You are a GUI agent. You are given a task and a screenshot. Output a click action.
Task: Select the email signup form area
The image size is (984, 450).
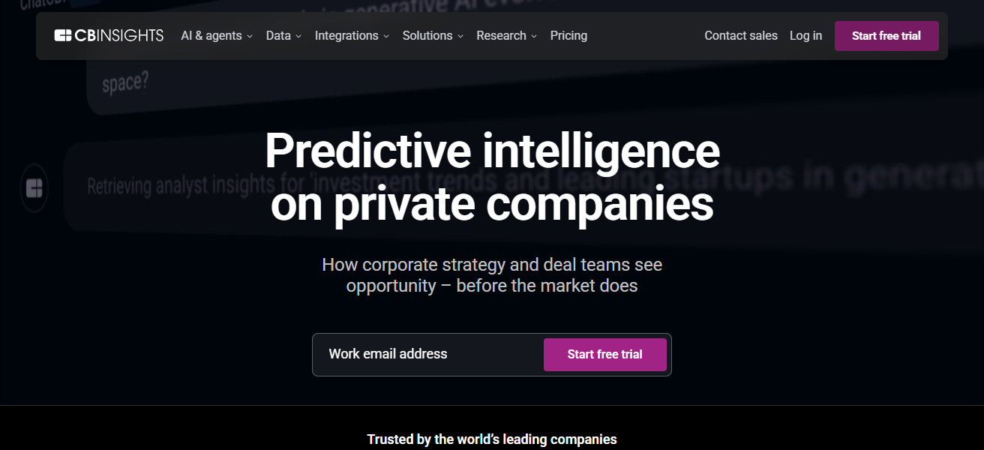tap(492, 353)
